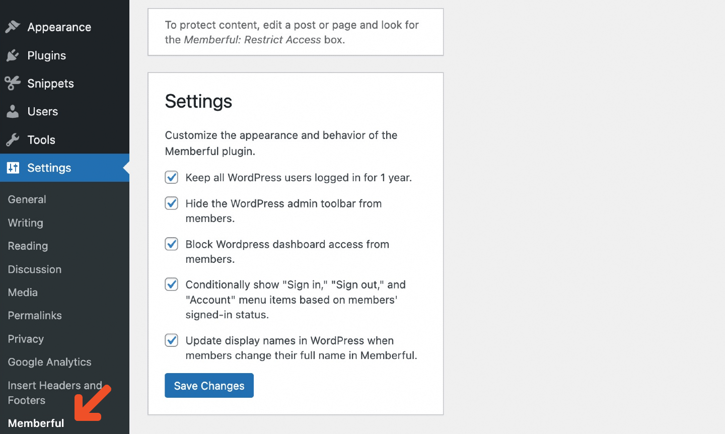The height and width of the screenshot is (434, 725).
Task: Open the Writing settings submenu
Action: tap(26, 223)
